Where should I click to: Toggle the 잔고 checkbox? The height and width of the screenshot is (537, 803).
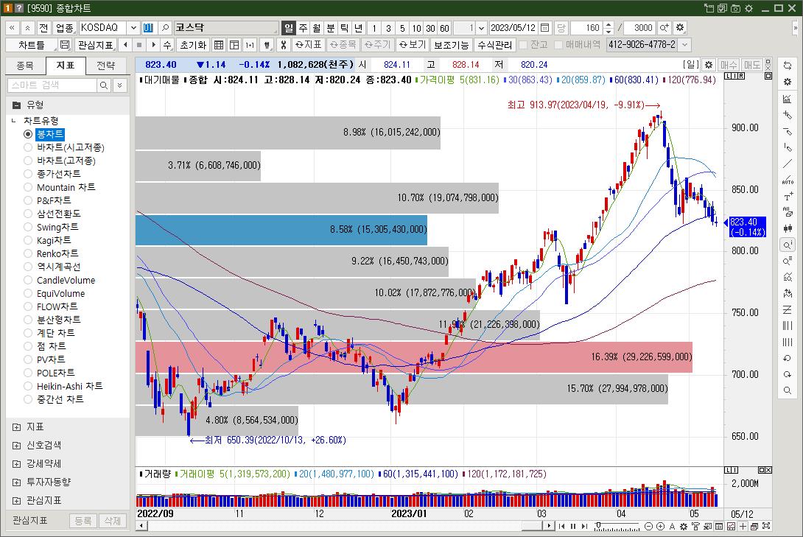coord(523,45)
